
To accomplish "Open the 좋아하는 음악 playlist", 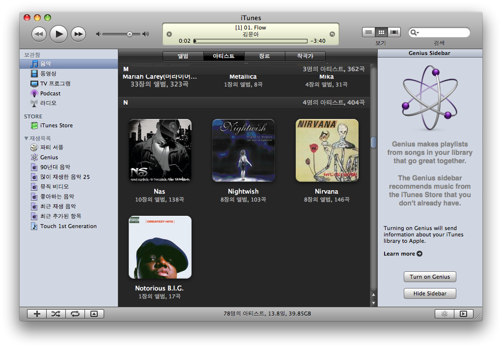I will click(69, 197).
